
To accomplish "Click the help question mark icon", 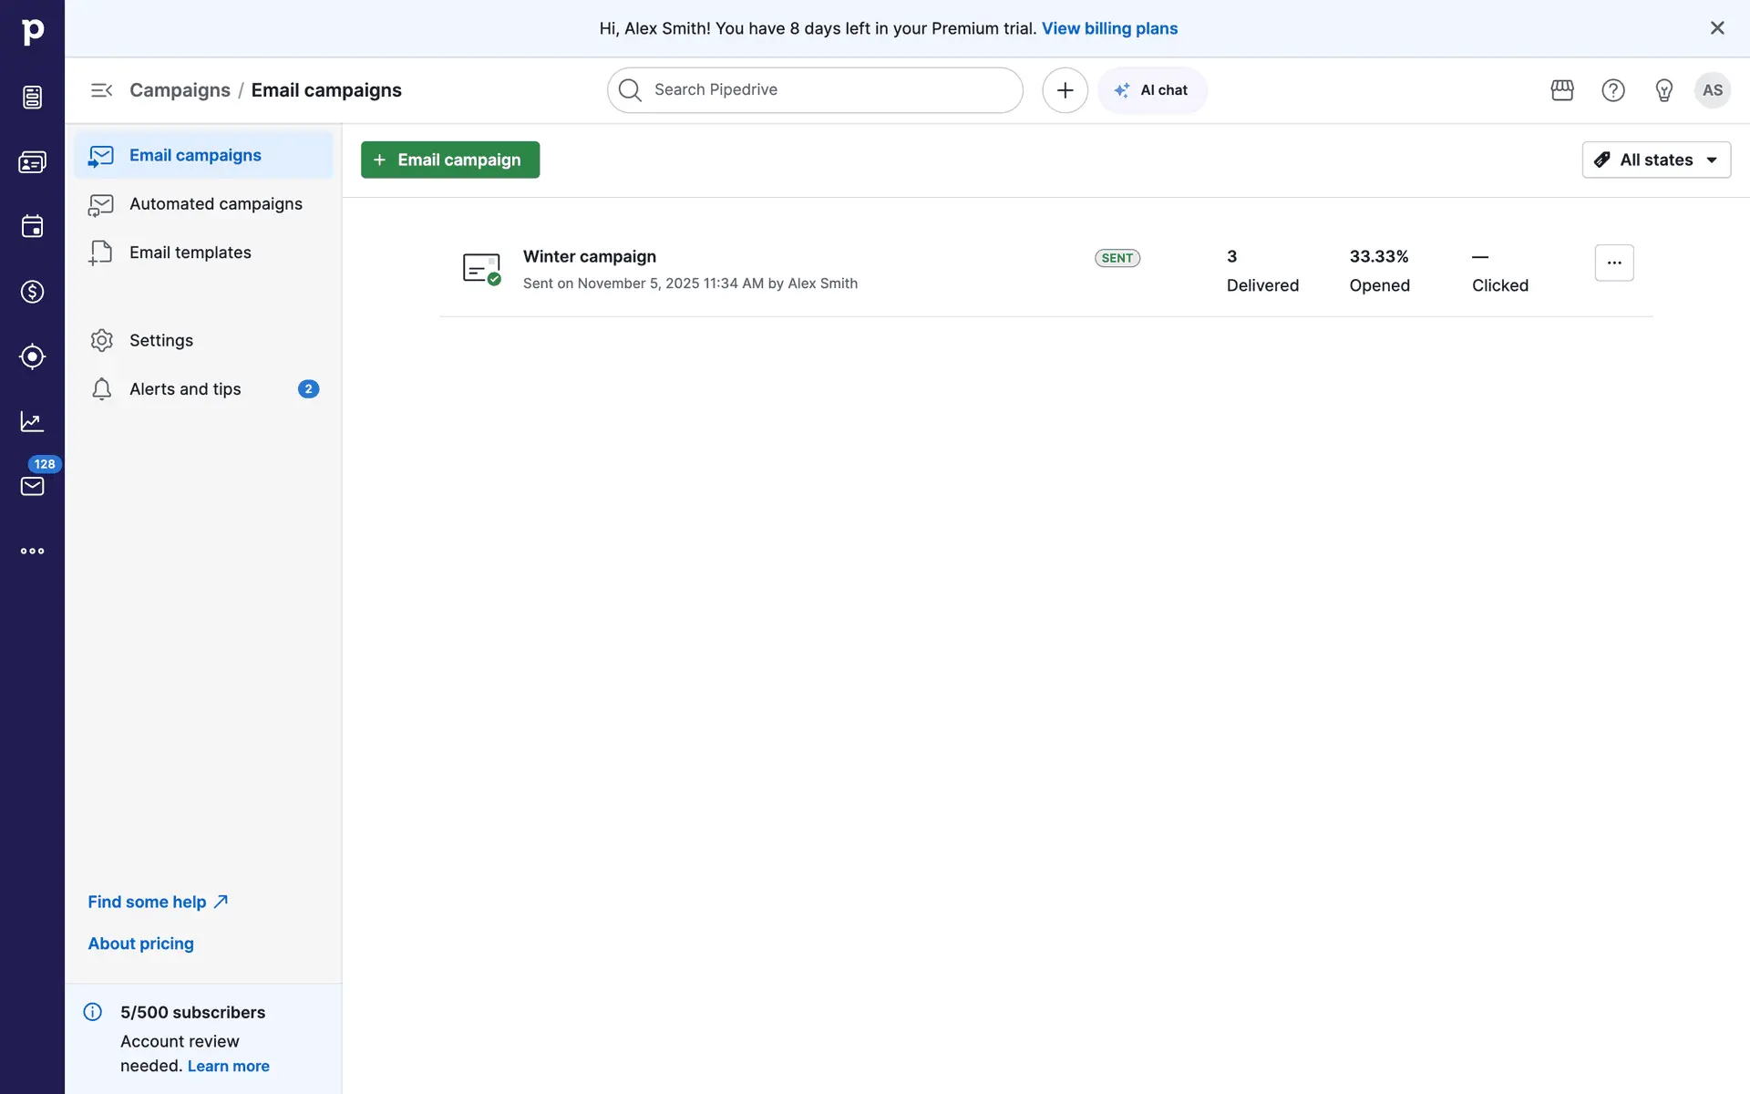I will click(x=1613, y=90).
